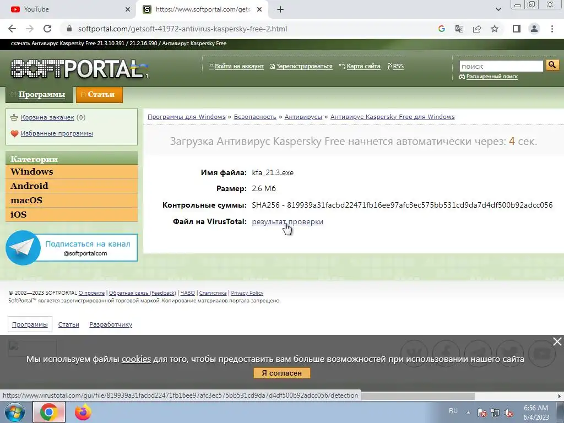
Task: Click the RU language indicator
Action: click(x=453, y=411)
